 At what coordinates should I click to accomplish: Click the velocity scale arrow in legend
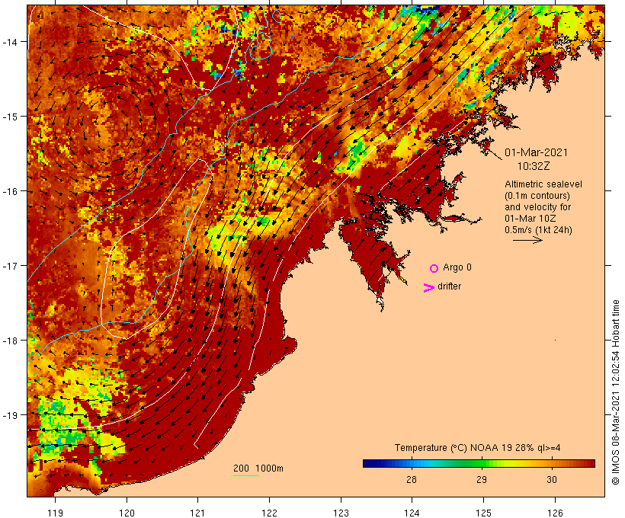(x=527, y=240)
